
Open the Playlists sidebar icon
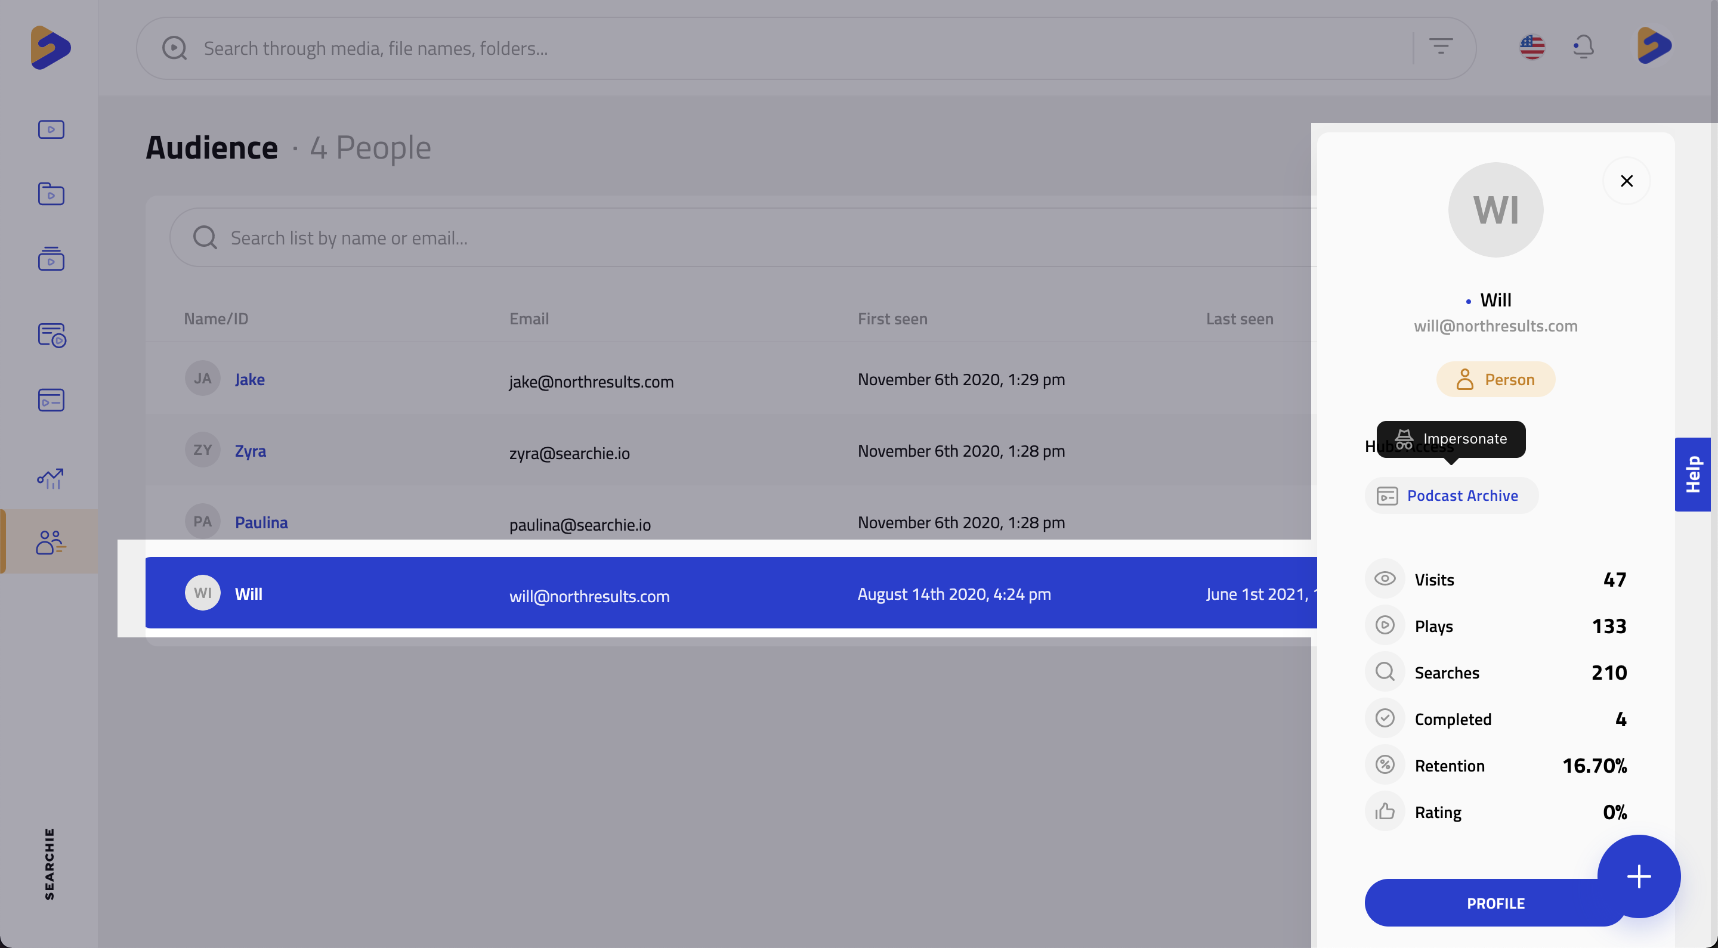tap(51, 259)
